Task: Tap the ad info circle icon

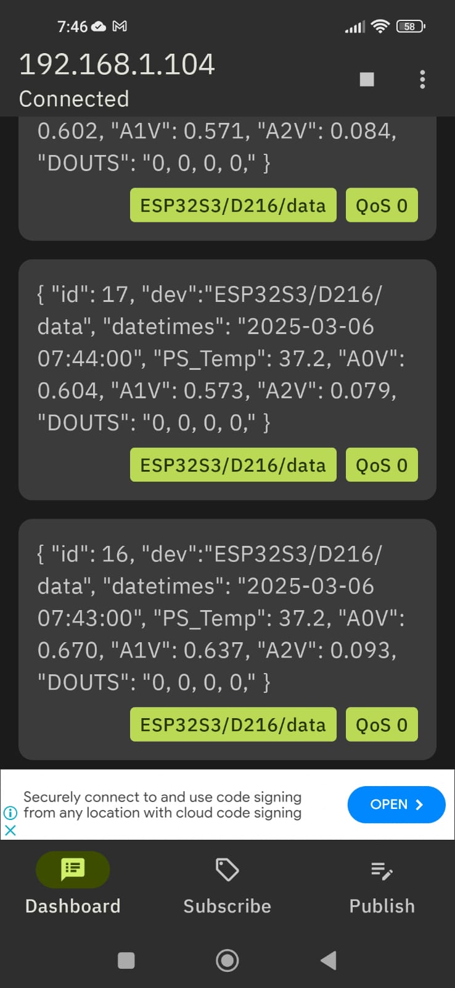Action: pyautogui.click(x=10, y=813)
